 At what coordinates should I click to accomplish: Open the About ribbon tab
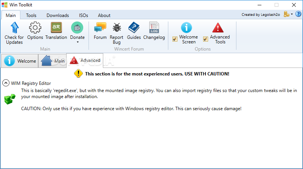pyautogui.click(x=104, y=15)
